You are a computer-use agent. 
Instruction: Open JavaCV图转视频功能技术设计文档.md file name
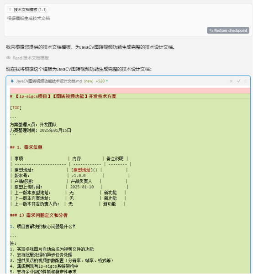[49, 81]
